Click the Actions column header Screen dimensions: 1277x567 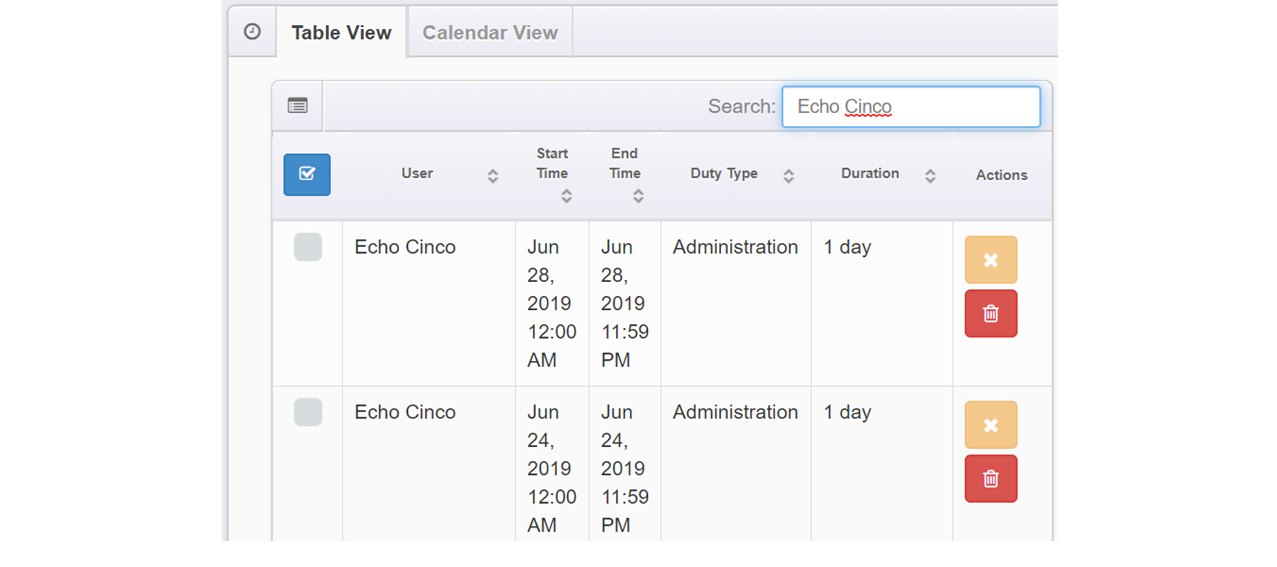coord(1001,175)
